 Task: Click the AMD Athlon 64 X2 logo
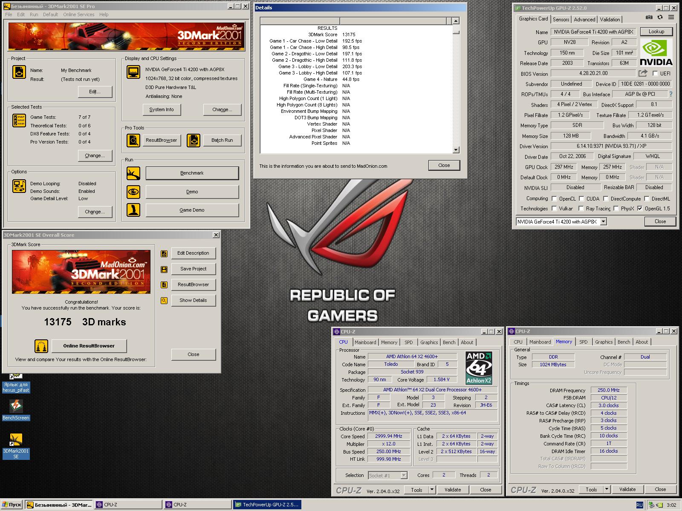[479, 368]
